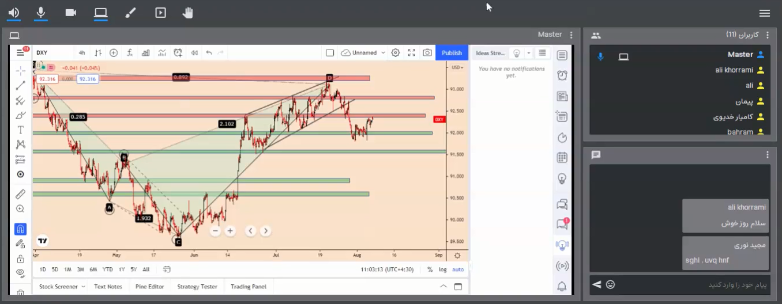Screen dimensions: 782x304
Task: Open chart settings gear icon
Action: click(395, 53)
